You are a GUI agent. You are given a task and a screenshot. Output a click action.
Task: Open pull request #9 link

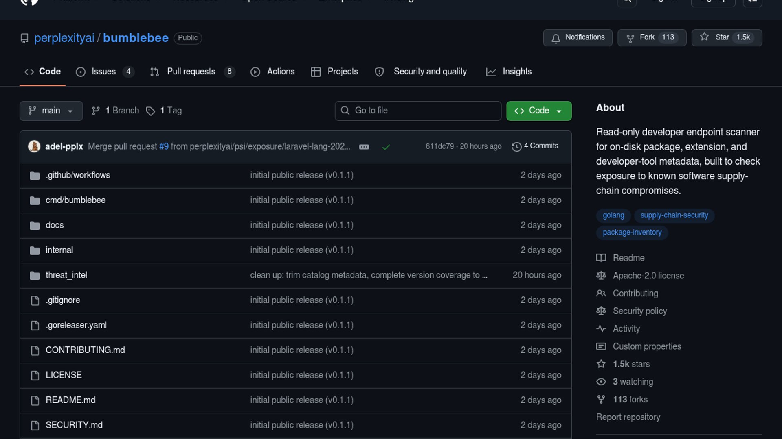[x=164, y=146]
